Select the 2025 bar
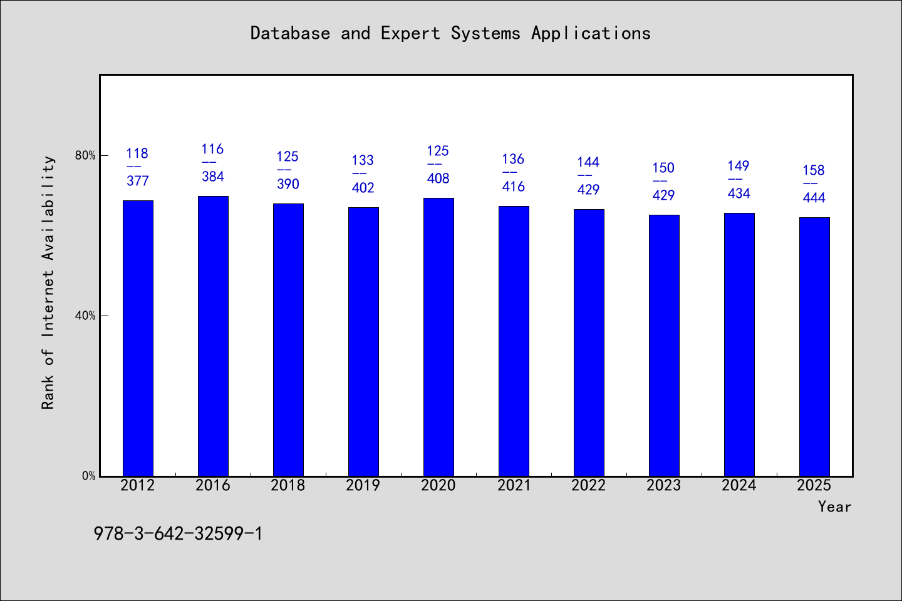This screenshot has height=601, width=902. click(x=814, y=347)
